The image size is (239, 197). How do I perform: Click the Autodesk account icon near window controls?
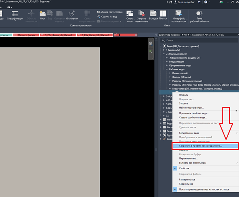pyautogui.click(x=221, y=2)
